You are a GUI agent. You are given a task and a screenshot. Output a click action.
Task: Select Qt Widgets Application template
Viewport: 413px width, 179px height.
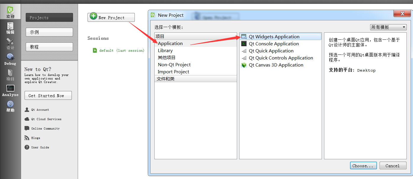[280, 37]
